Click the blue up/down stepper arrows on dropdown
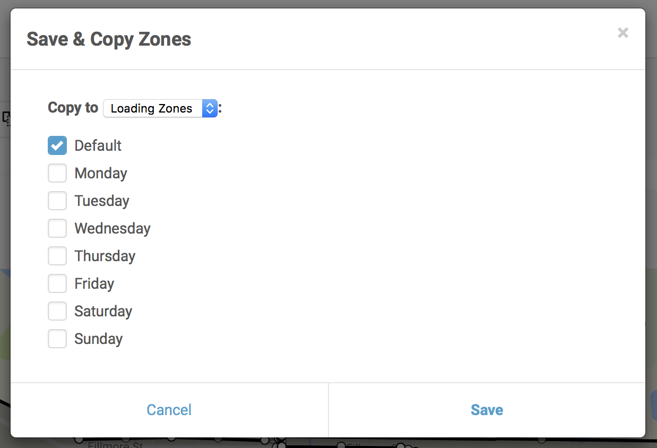Image resolution: width=657 pixels, height=448 pixels. 210,108
